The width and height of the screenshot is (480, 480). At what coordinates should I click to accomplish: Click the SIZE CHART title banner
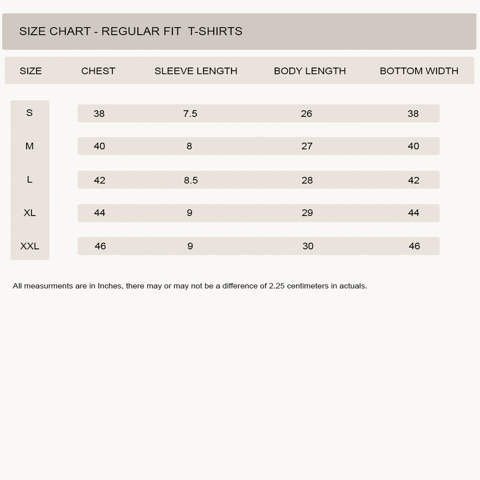click(239, 31)
